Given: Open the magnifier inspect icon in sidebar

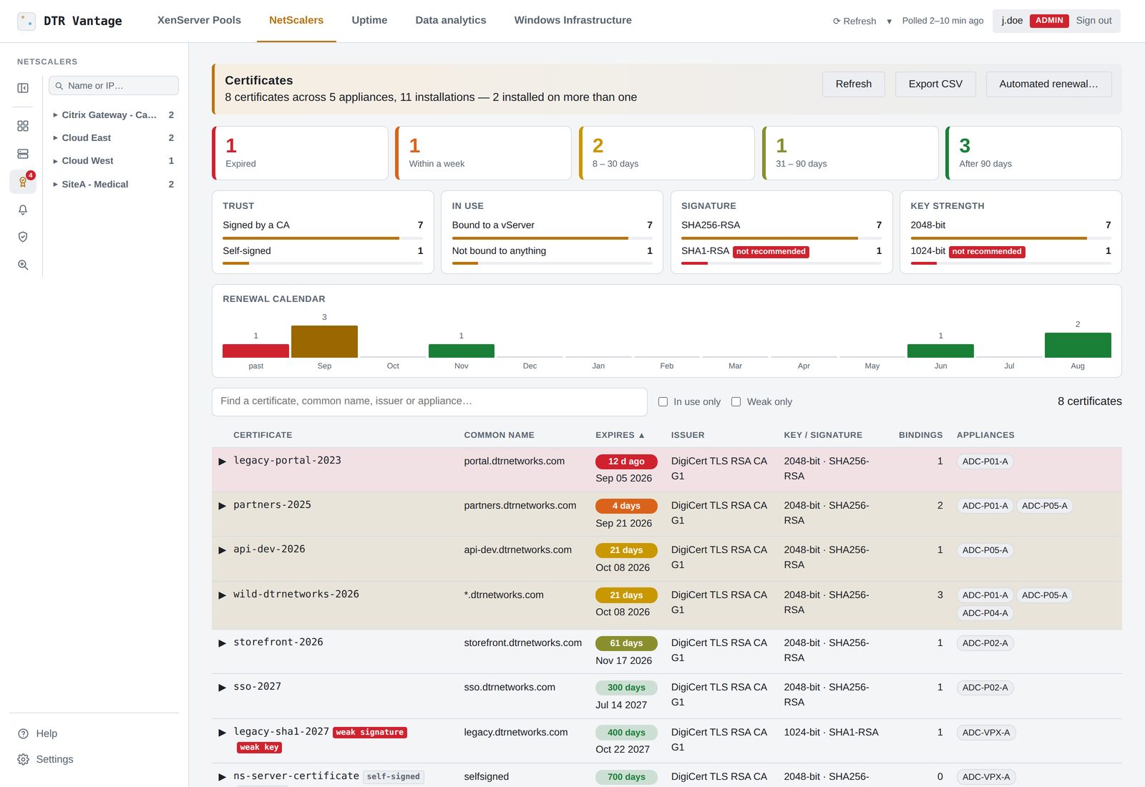Looking at the screenshot, I should point(23,265).
